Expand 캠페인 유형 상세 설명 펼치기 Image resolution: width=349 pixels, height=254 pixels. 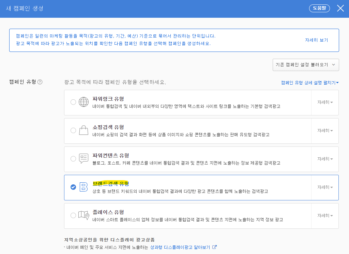click(310, 83)
